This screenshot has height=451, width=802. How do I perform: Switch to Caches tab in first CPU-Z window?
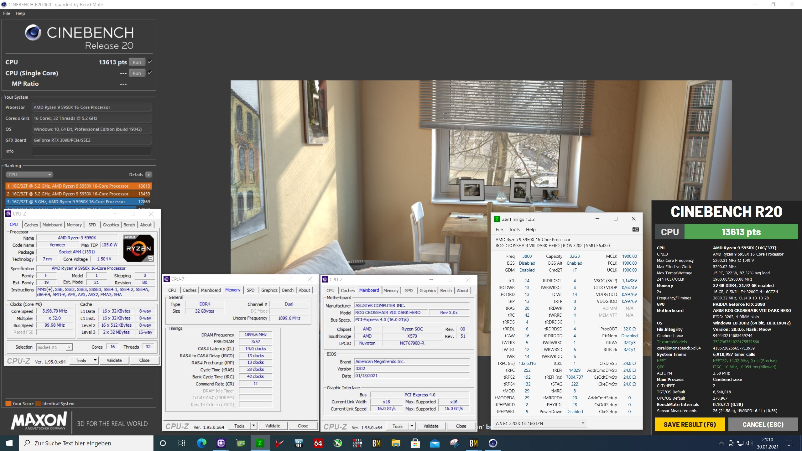(31, 225)
